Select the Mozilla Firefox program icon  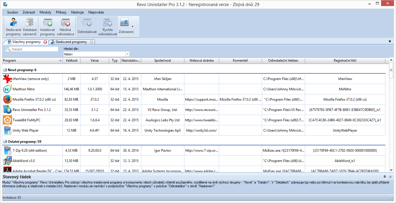tap(7, 99)
